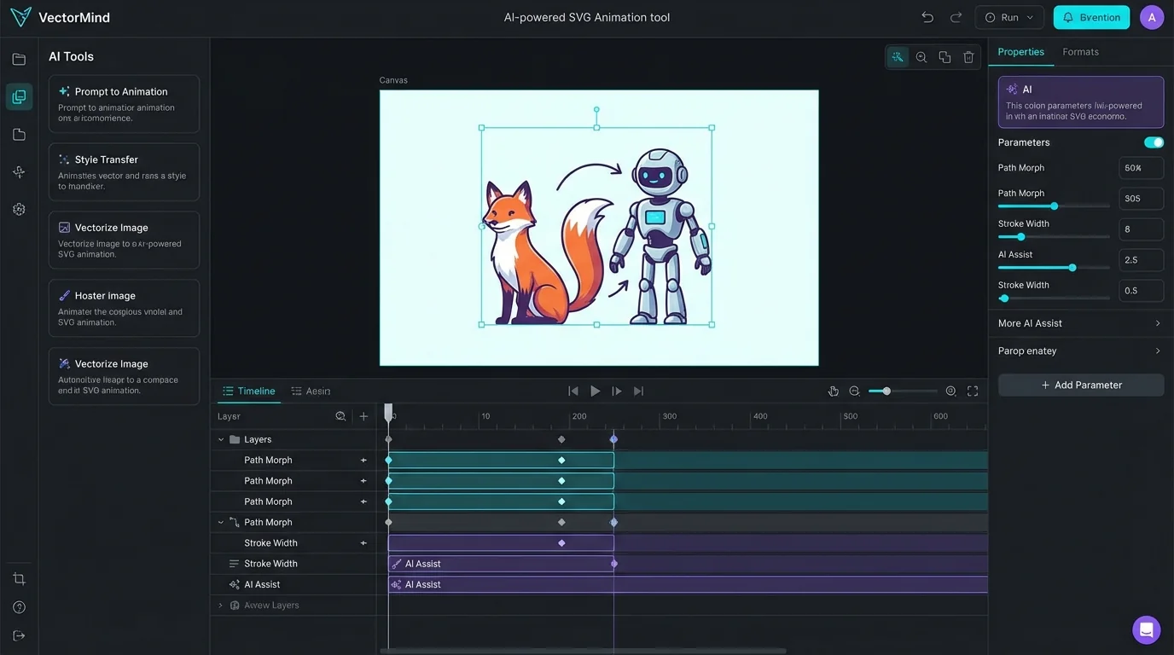Click the layer search icon

pos(340,416)
